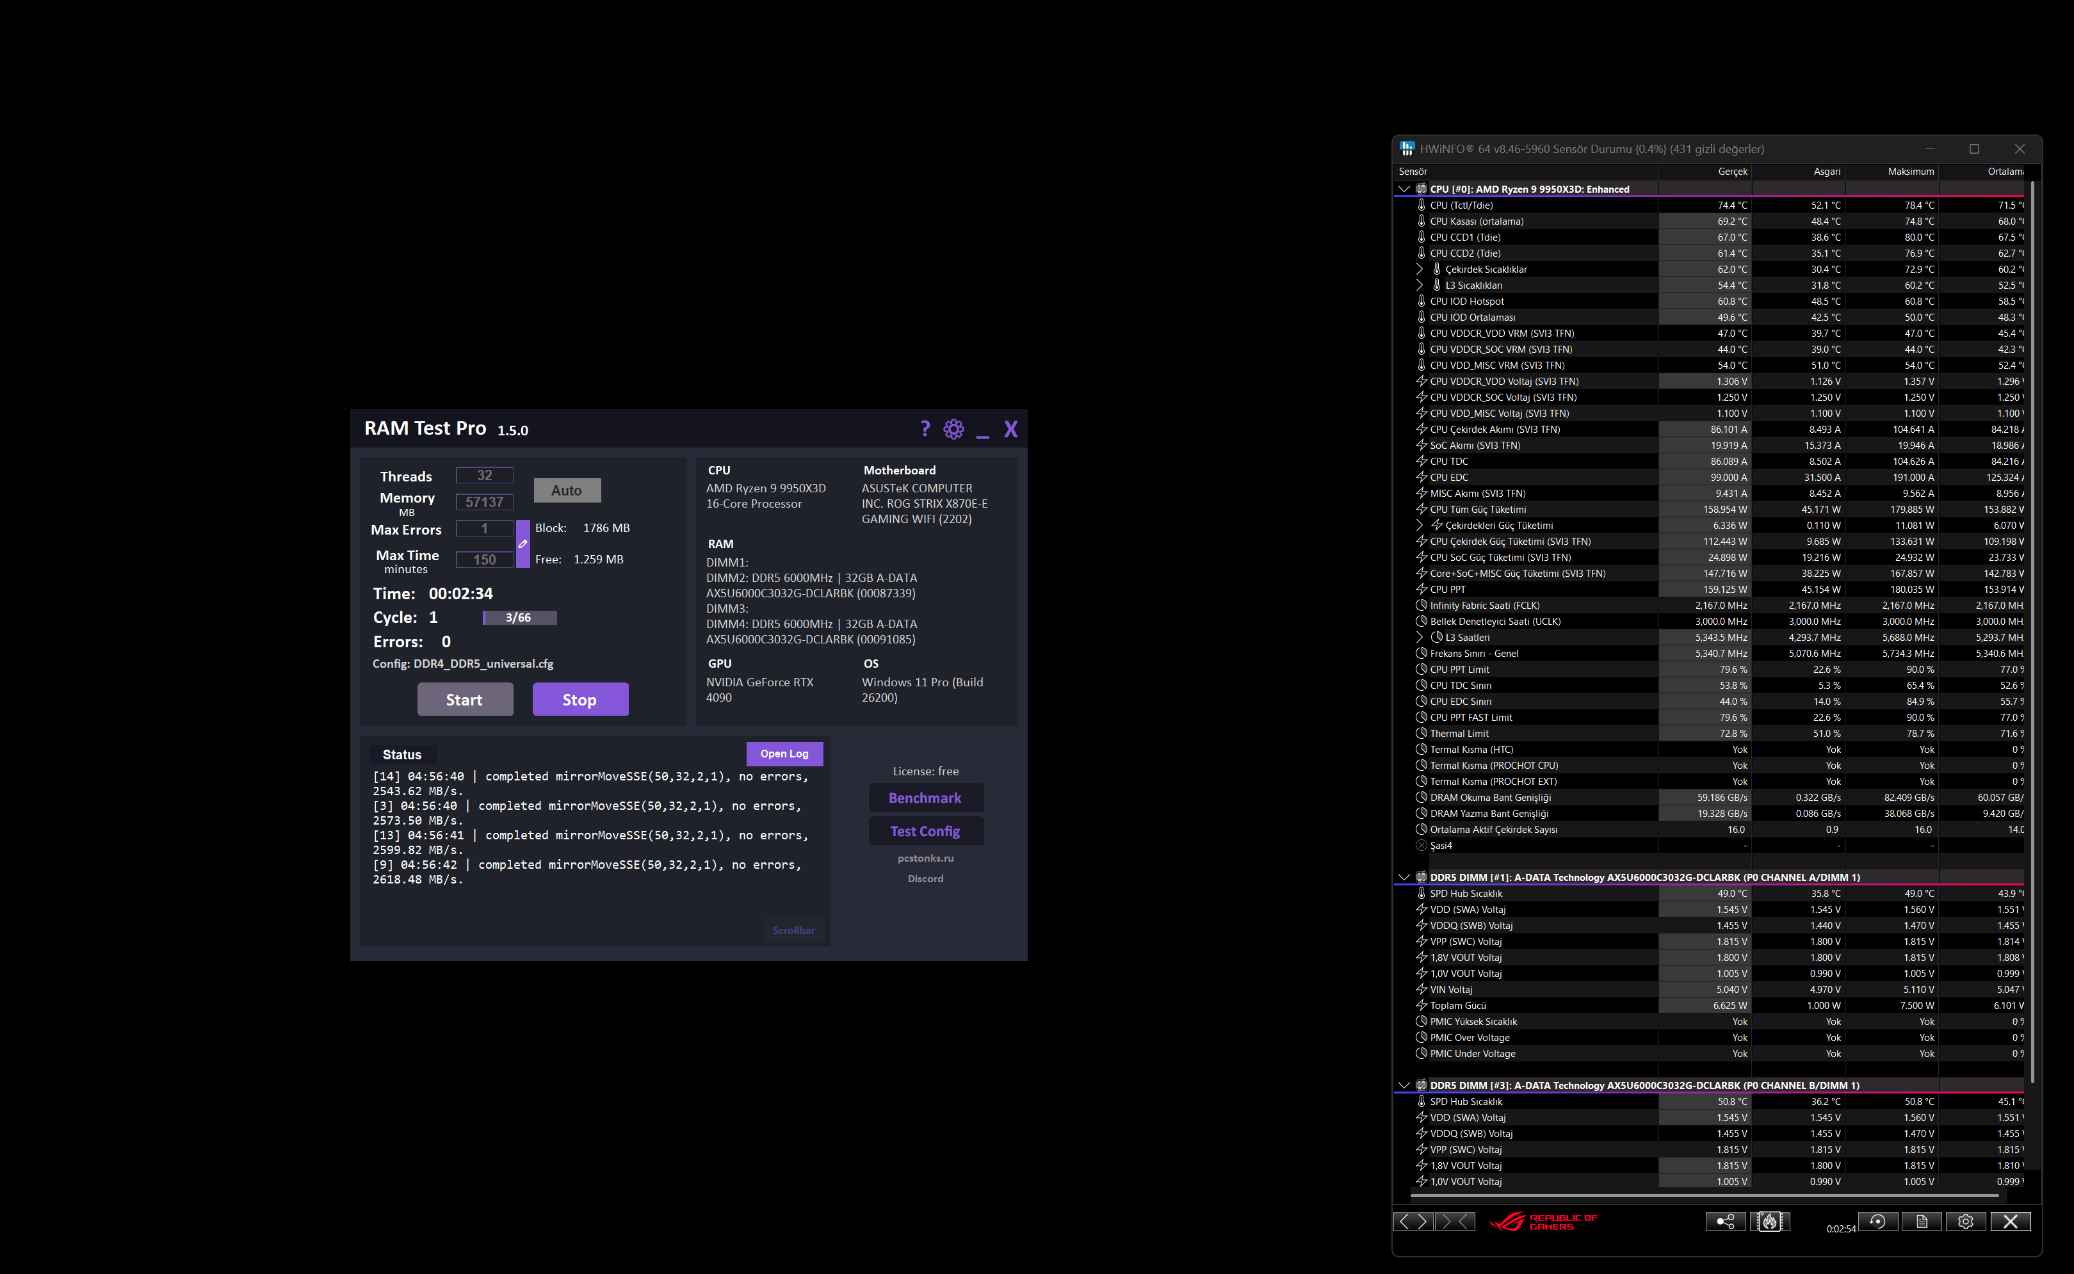Close RAM Test Pro with the X
Screen dimensions: 2074x1274
click(x=1010, y=429)
